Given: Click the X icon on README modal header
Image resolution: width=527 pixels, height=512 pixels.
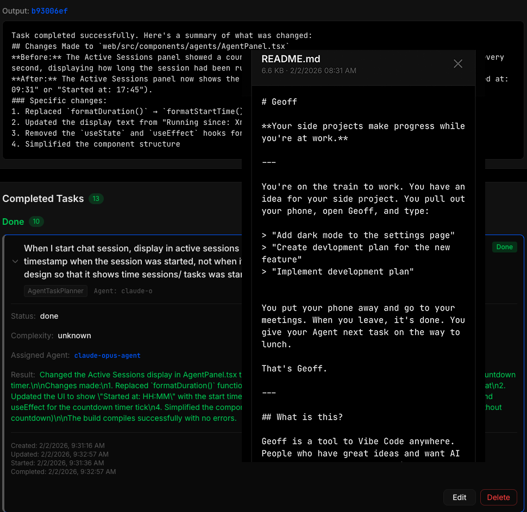Looking at the screenshot, I should tap(458, 62).
